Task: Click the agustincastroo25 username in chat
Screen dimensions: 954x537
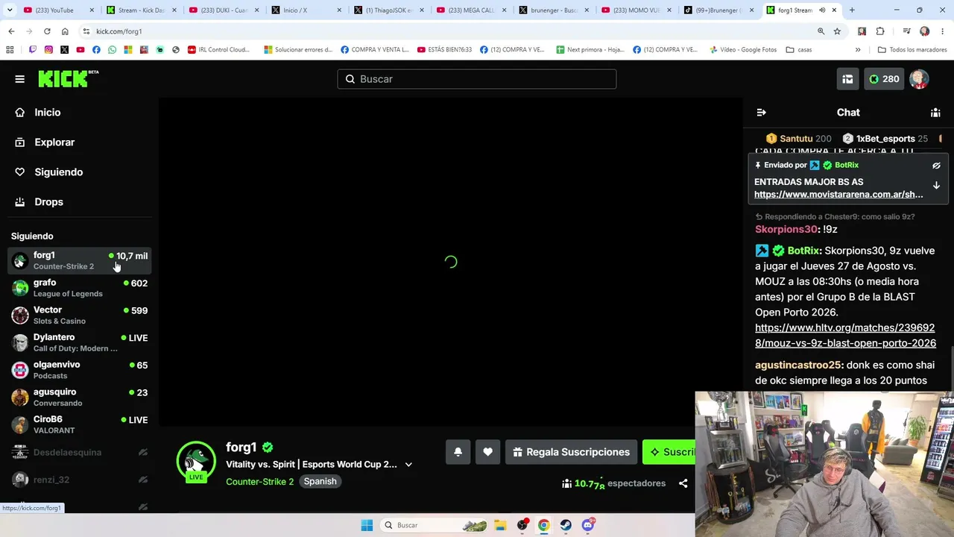Action: 798,365
